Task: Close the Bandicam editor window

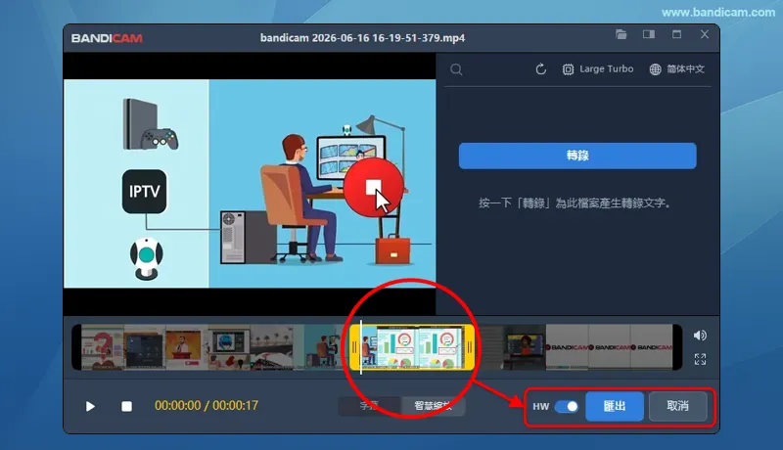Action: point(704,34)
